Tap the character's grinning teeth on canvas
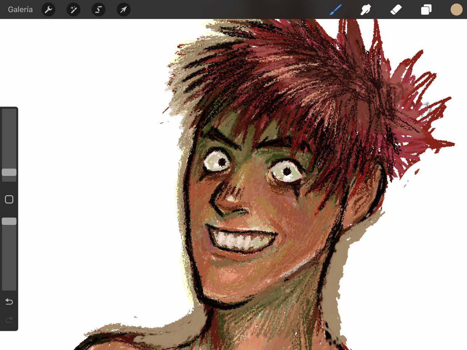 click(x=241, y=240)
